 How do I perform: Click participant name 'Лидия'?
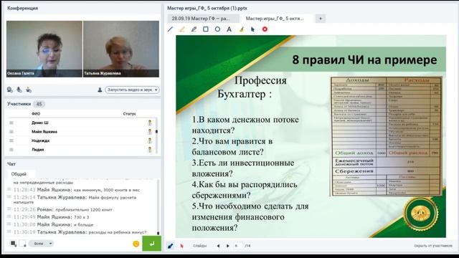click(x=38, y=150)
